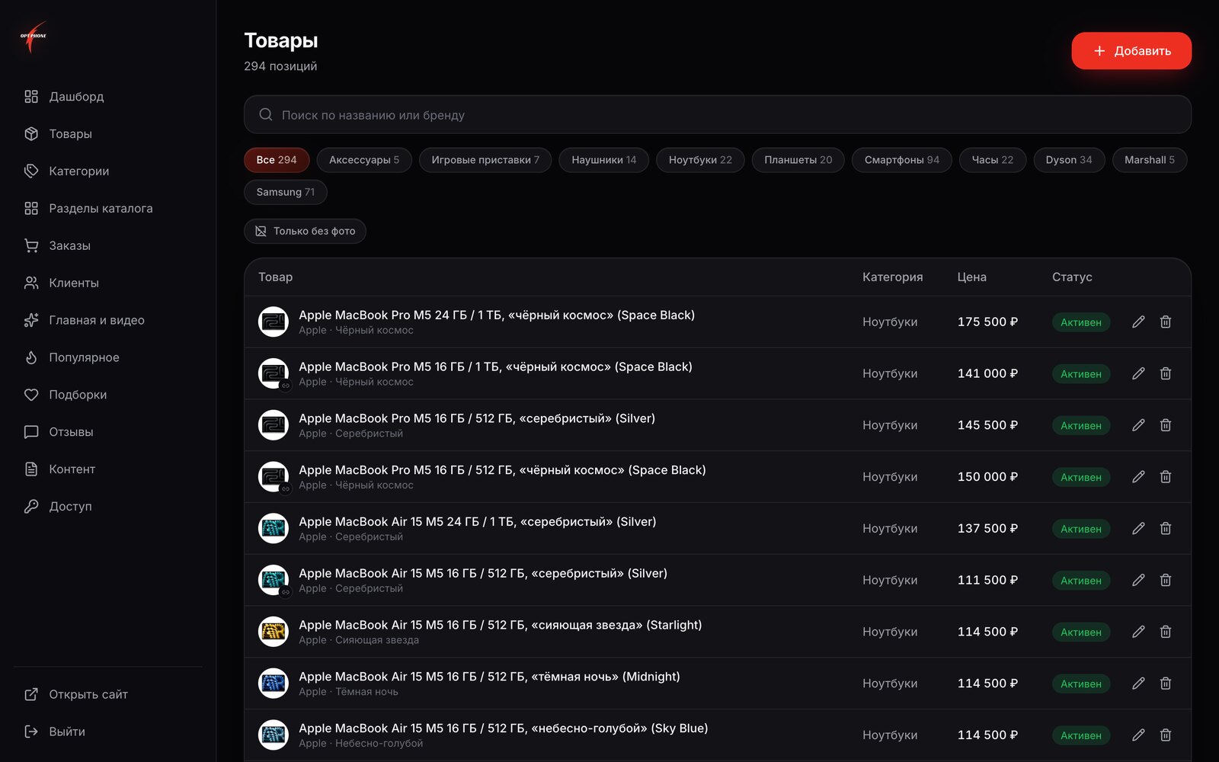Click the Контент document icon
1219x762 pixels.
tap(31, 469)
